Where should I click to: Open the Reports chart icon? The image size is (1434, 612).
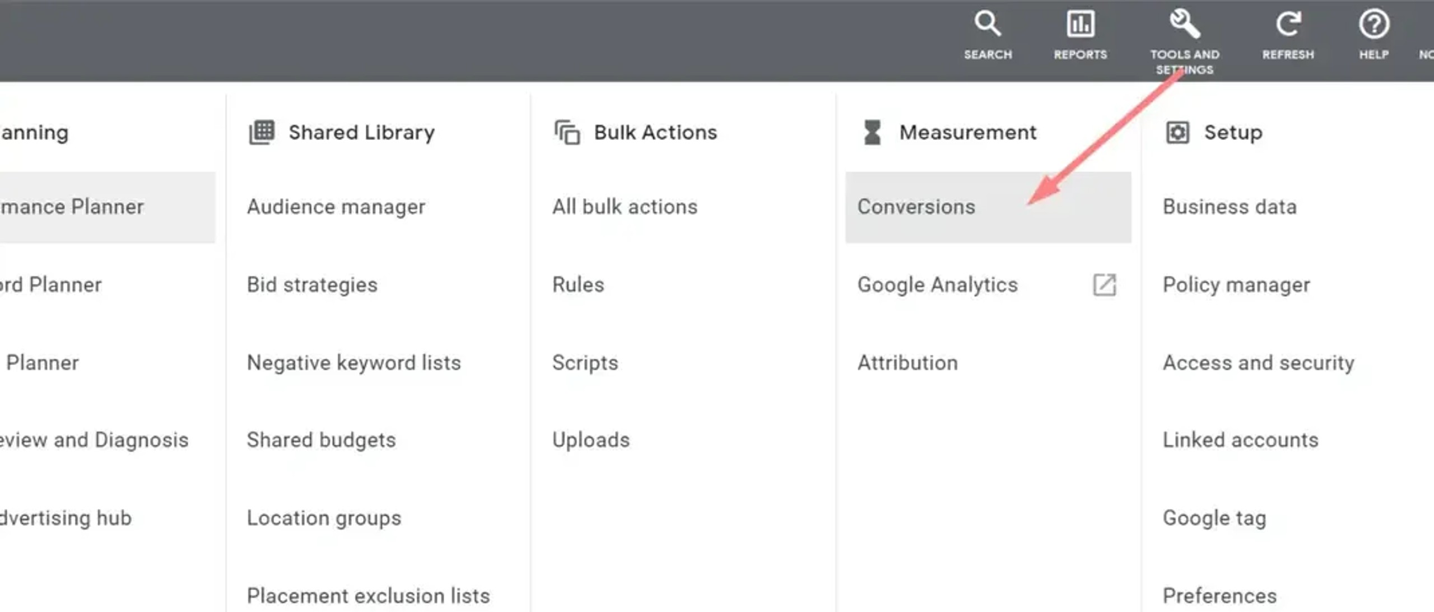click(x=1080, y=25)
